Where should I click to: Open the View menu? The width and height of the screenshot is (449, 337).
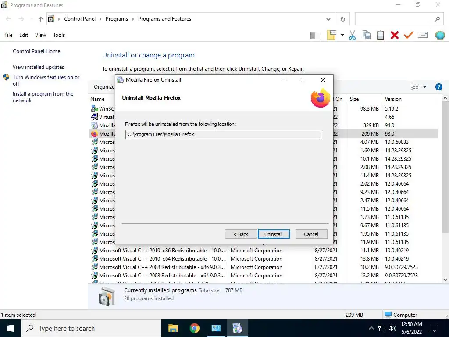40,35
